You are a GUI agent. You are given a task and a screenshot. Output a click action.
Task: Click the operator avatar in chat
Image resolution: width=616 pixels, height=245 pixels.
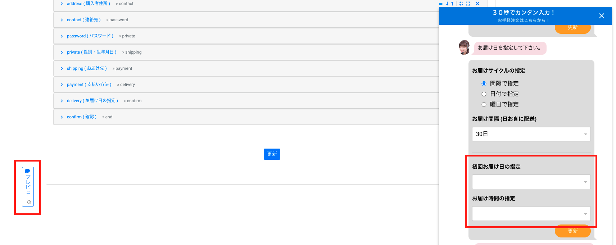(x=464, y=47)
